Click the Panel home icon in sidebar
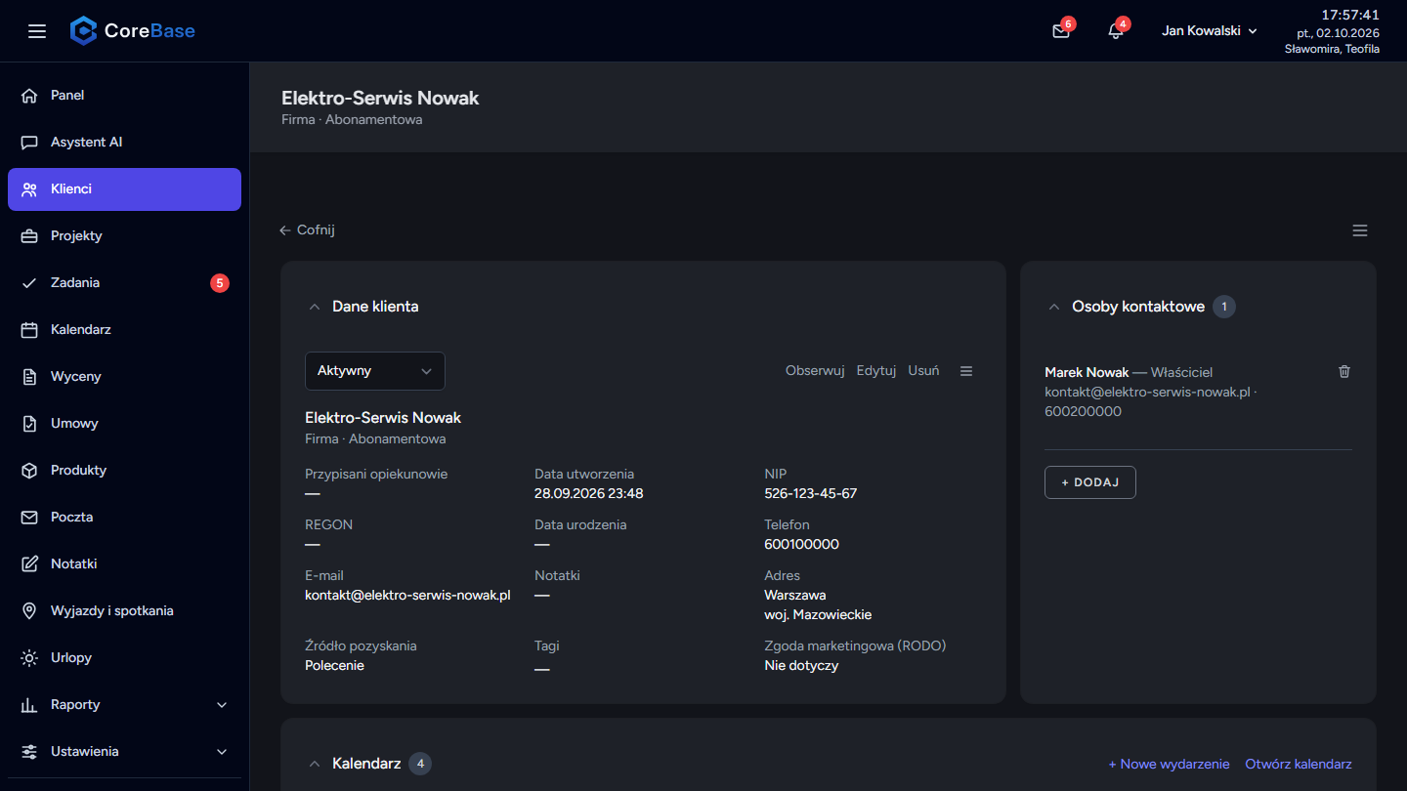Viewport: 1407px width, 791px height. (x=29, y=96)
